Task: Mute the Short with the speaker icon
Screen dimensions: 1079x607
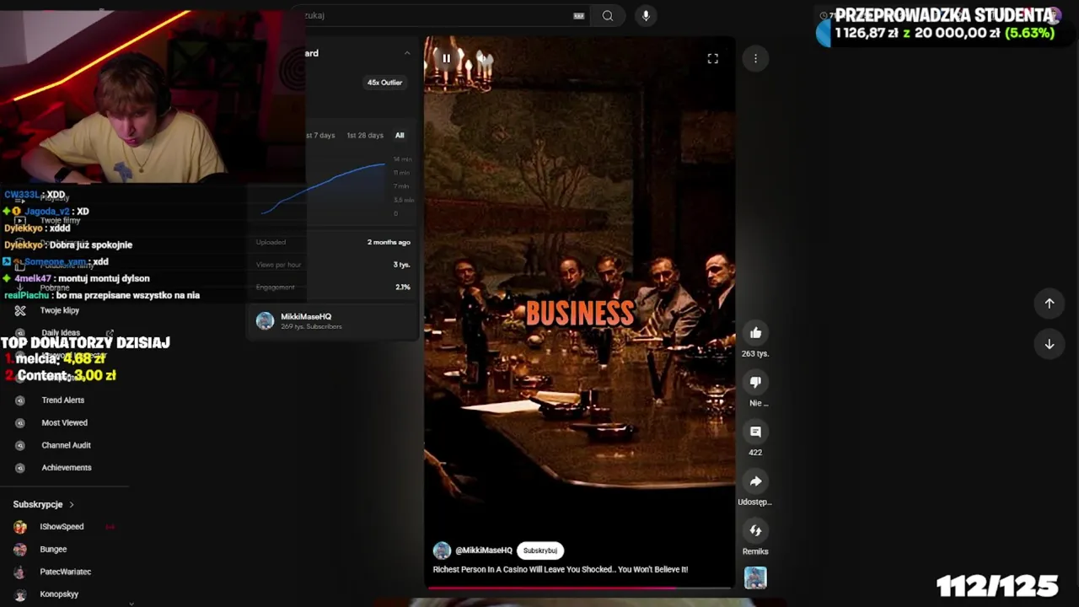Action: (x=485, y=58)
